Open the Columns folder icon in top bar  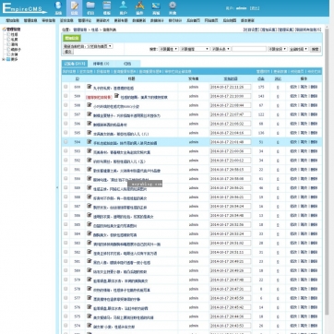coord(90,6)
